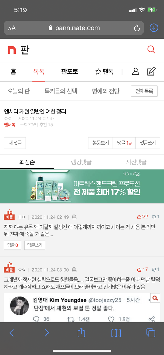This screenshot has width=164, height=355.
Task: Like the comment with 22 thumbs-up
Action: coord(142,217)
